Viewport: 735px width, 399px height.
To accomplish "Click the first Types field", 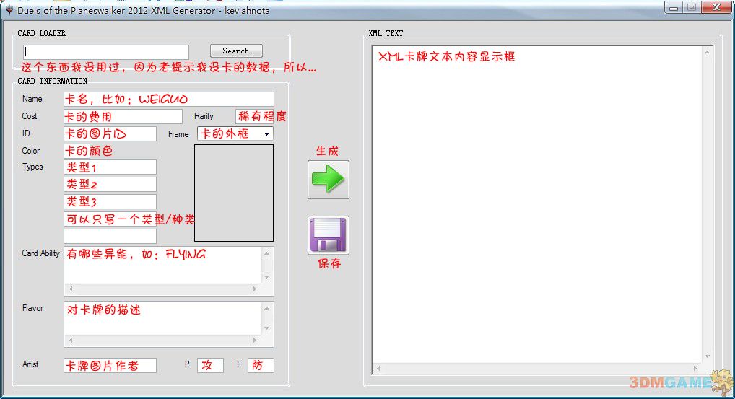I will pyautogui.click(x=110, y=167).
